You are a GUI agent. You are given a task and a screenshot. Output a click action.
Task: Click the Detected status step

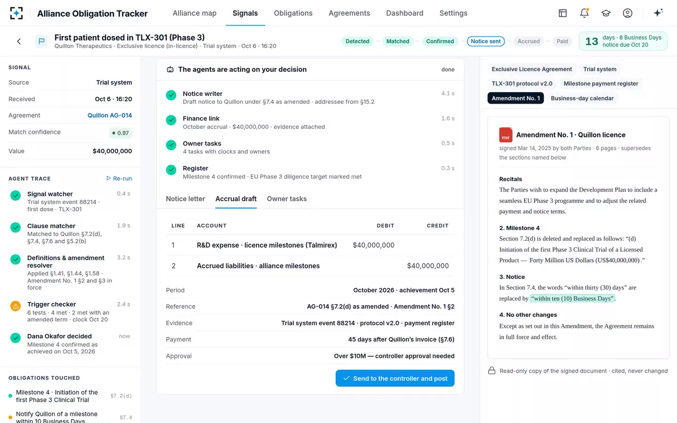coord(357,41)
